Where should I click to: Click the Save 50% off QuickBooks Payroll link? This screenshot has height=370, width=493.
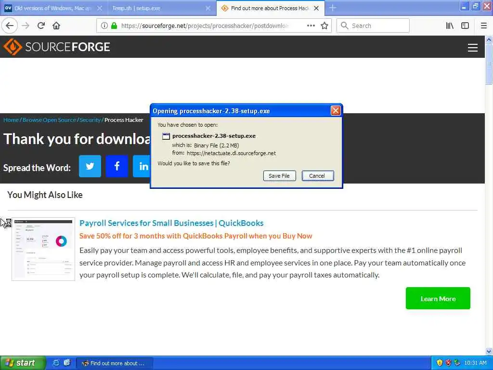(195, 236)
